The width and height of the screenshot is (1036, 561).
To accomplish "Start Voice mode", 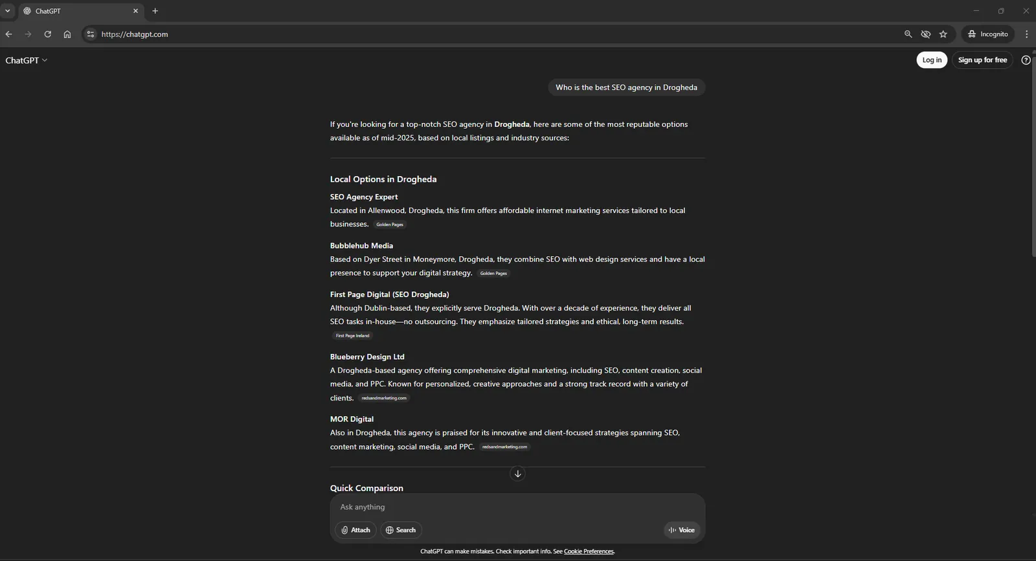I will 682,530.
